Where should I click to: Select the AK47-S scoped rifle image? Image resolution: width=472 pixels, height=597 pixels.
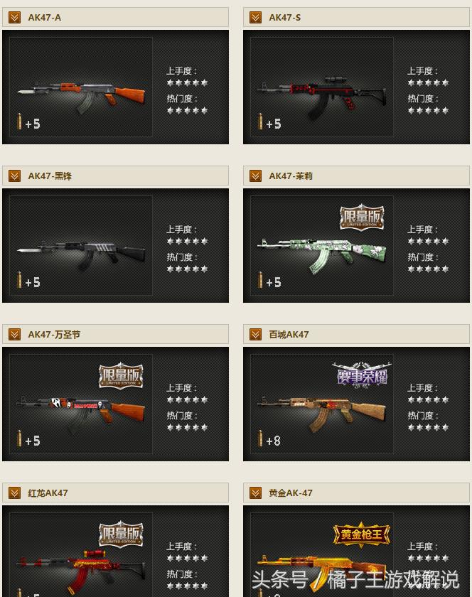coord(321,97)
